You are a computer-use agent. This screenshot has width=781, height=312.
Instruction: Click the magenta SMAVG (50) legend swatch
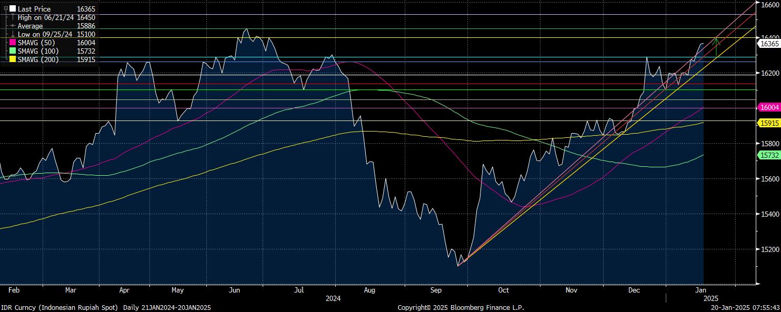coord(13,43)
